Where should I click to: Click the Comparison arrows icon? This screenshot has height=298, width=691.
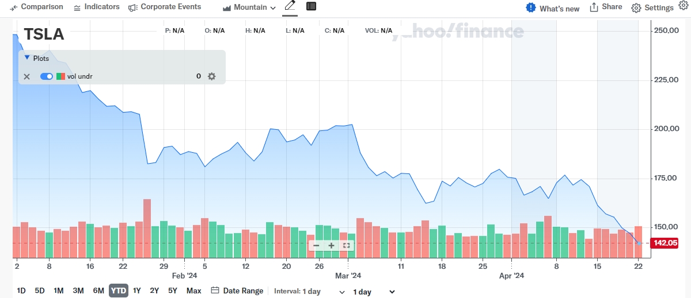point(14,7)
